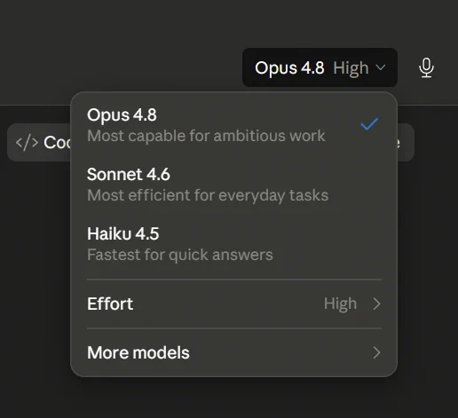Click the code brackets icon
Viewport: 458px width, 418px height.
(27, 143)
